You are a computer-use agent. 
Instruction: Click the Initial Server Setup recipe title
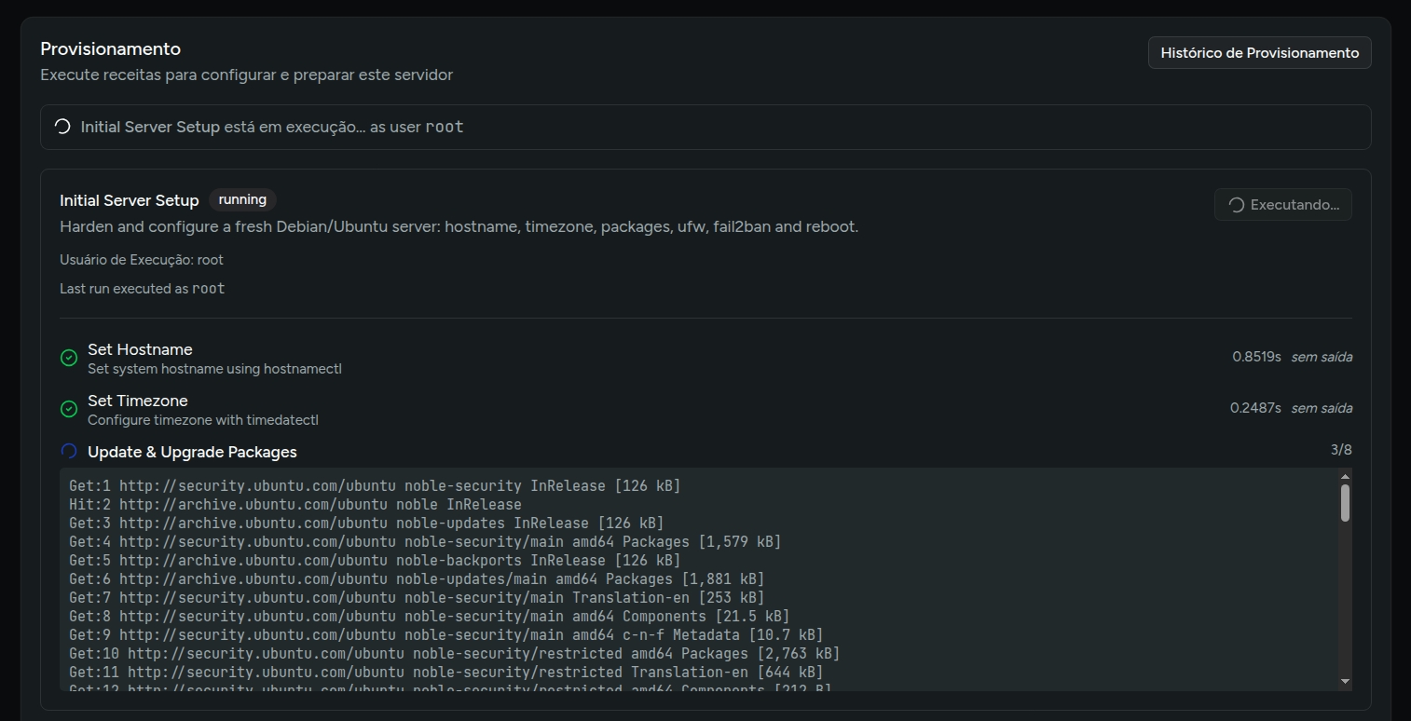tap(130, 200)
